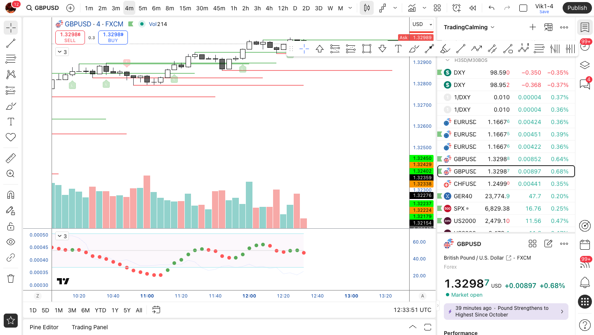Select the crosshair cursor in left toolbar
Screen dimensions: 594x335
pyautogui.click(x=11, y=28)
